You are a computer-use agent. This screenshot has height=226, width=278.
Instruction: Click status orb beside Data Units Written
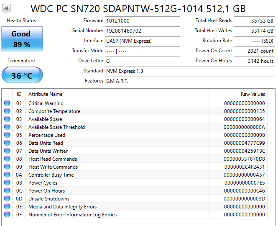pyautogui.click(x=7, y=151)
